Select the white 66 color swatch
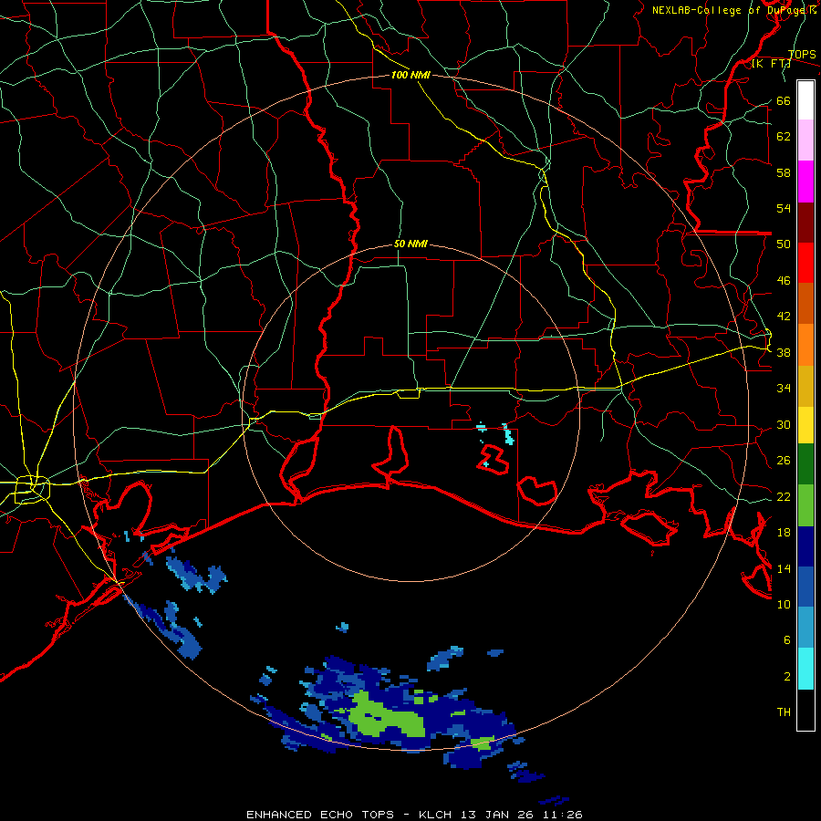Viewport: 821px width, 821px height. [805, 100]
